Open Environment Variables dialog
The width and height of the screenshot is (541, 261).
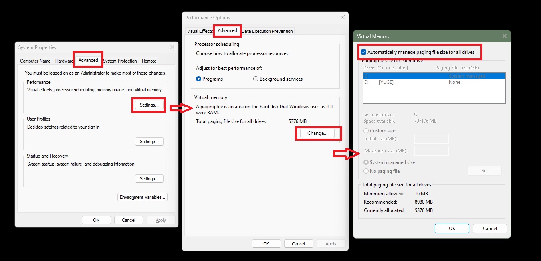[143, 197]
